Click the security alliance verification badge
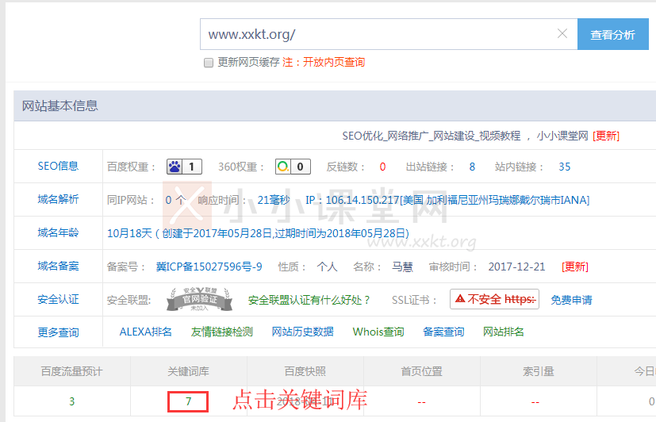 coord(200,300)
